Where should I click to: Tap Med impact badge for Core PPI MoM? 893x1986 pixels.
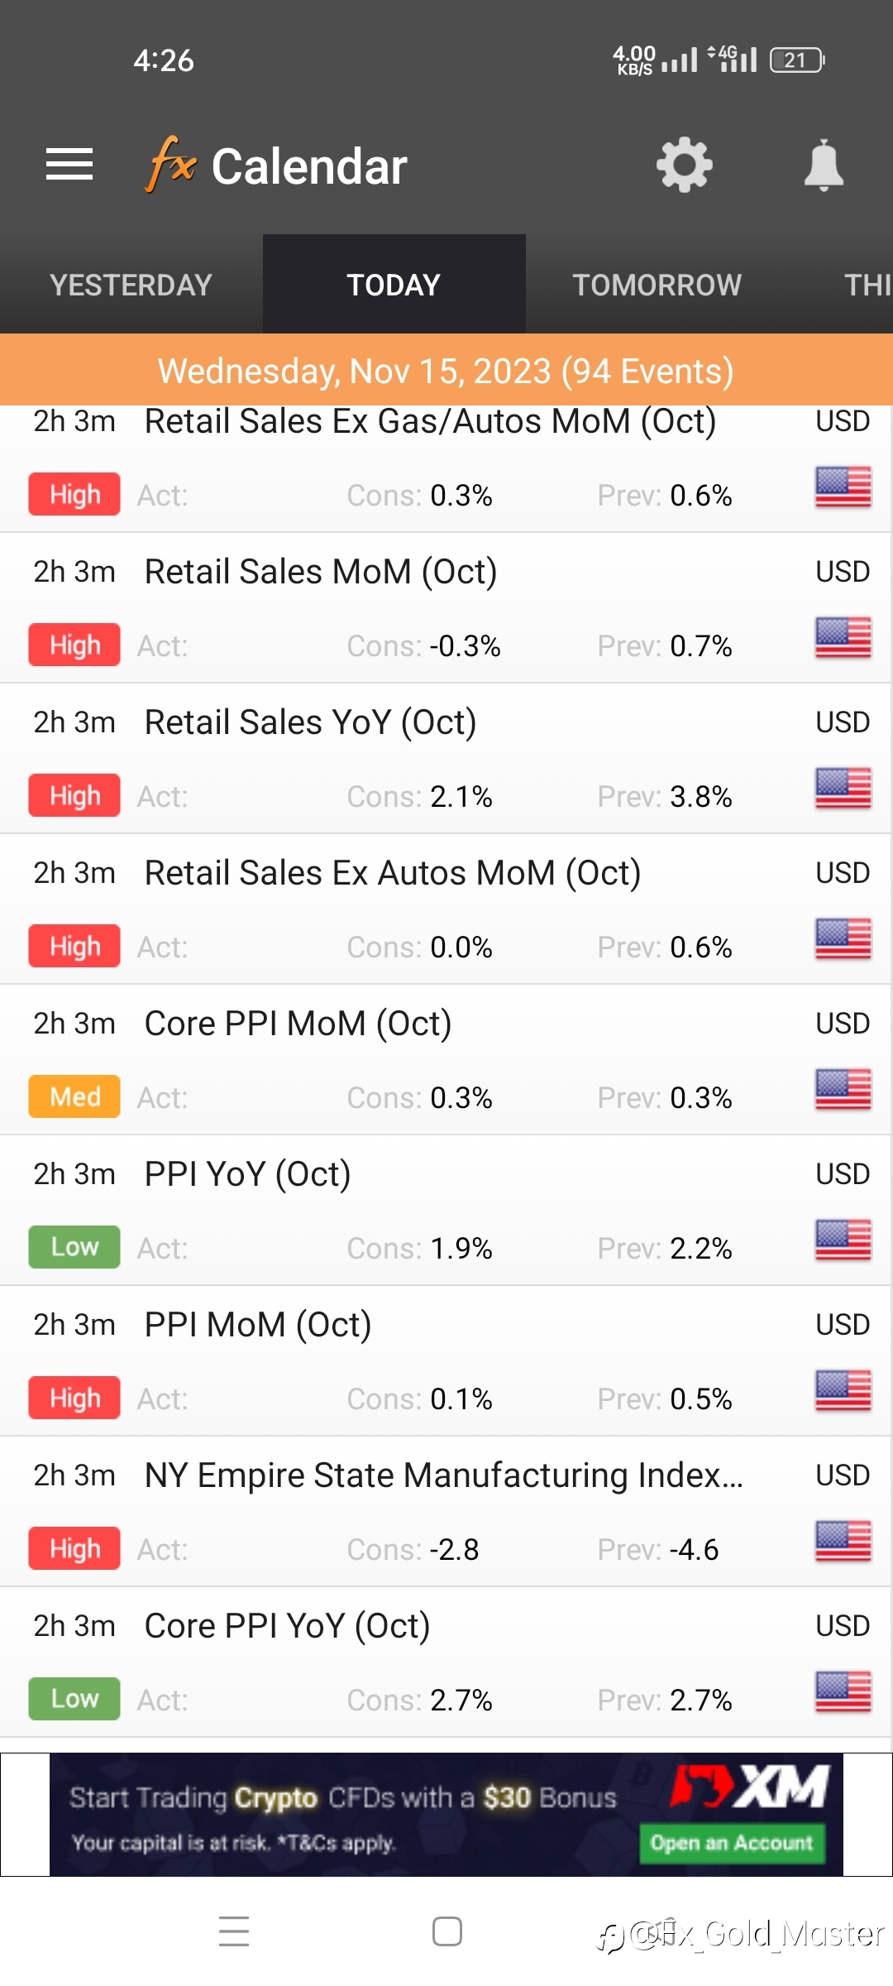(74, 1096)
